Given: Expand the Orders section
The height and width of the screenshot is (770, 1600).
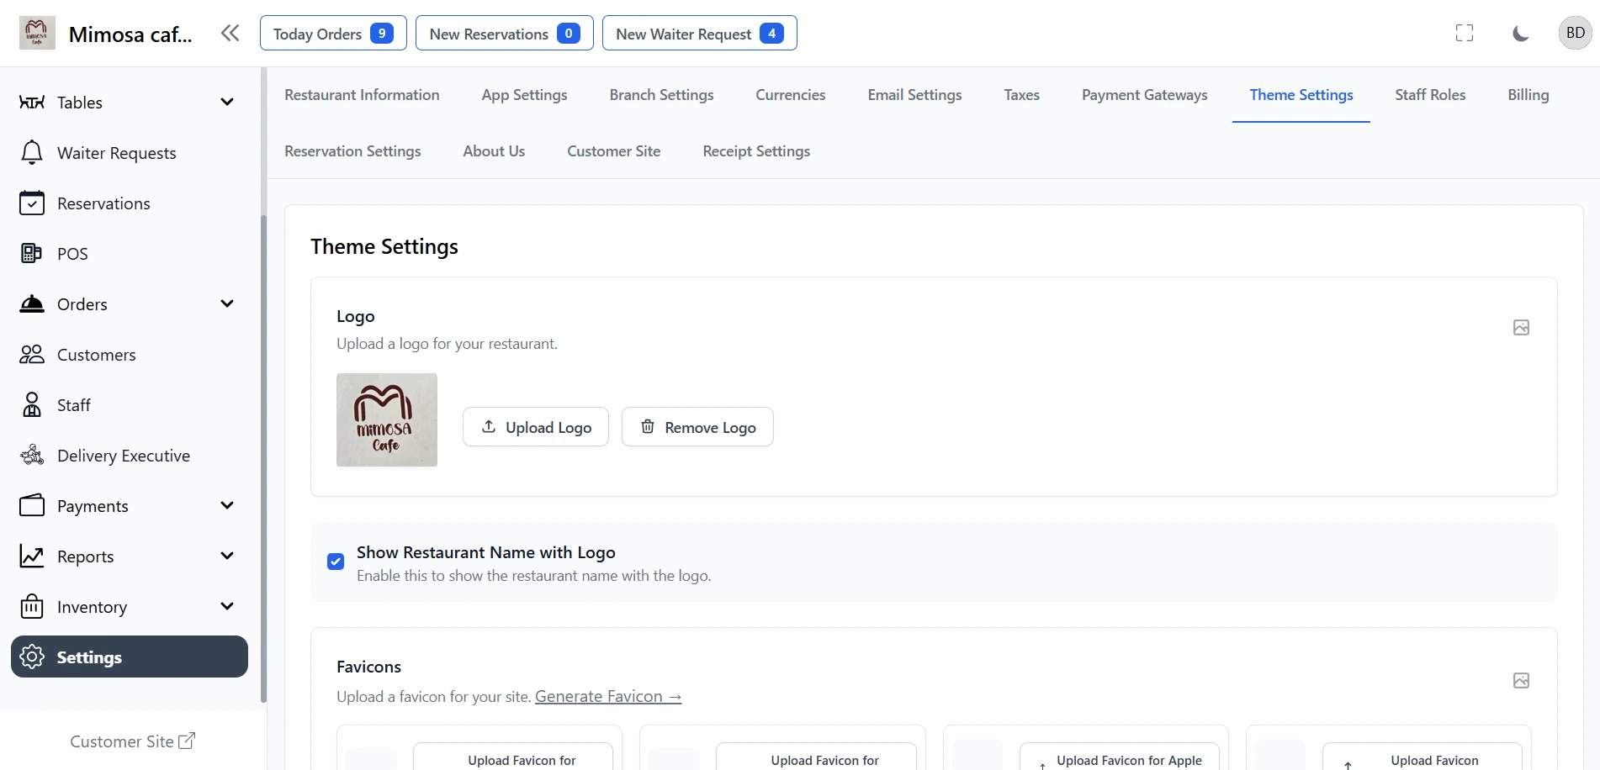Looking at the screenshot, I should (x=226, y=303).
